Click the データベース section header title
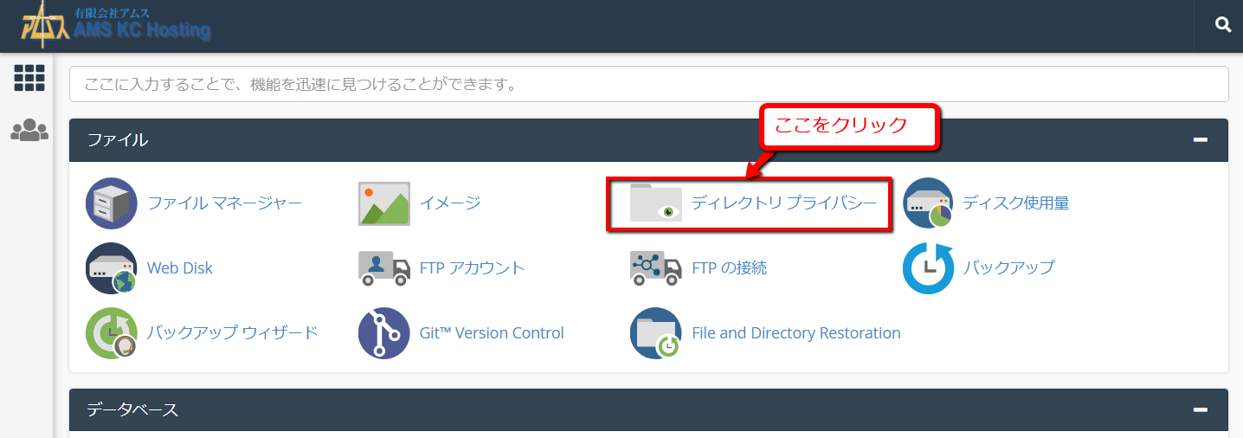Viewport: 1243px width, 438px height. pos(132,410)
